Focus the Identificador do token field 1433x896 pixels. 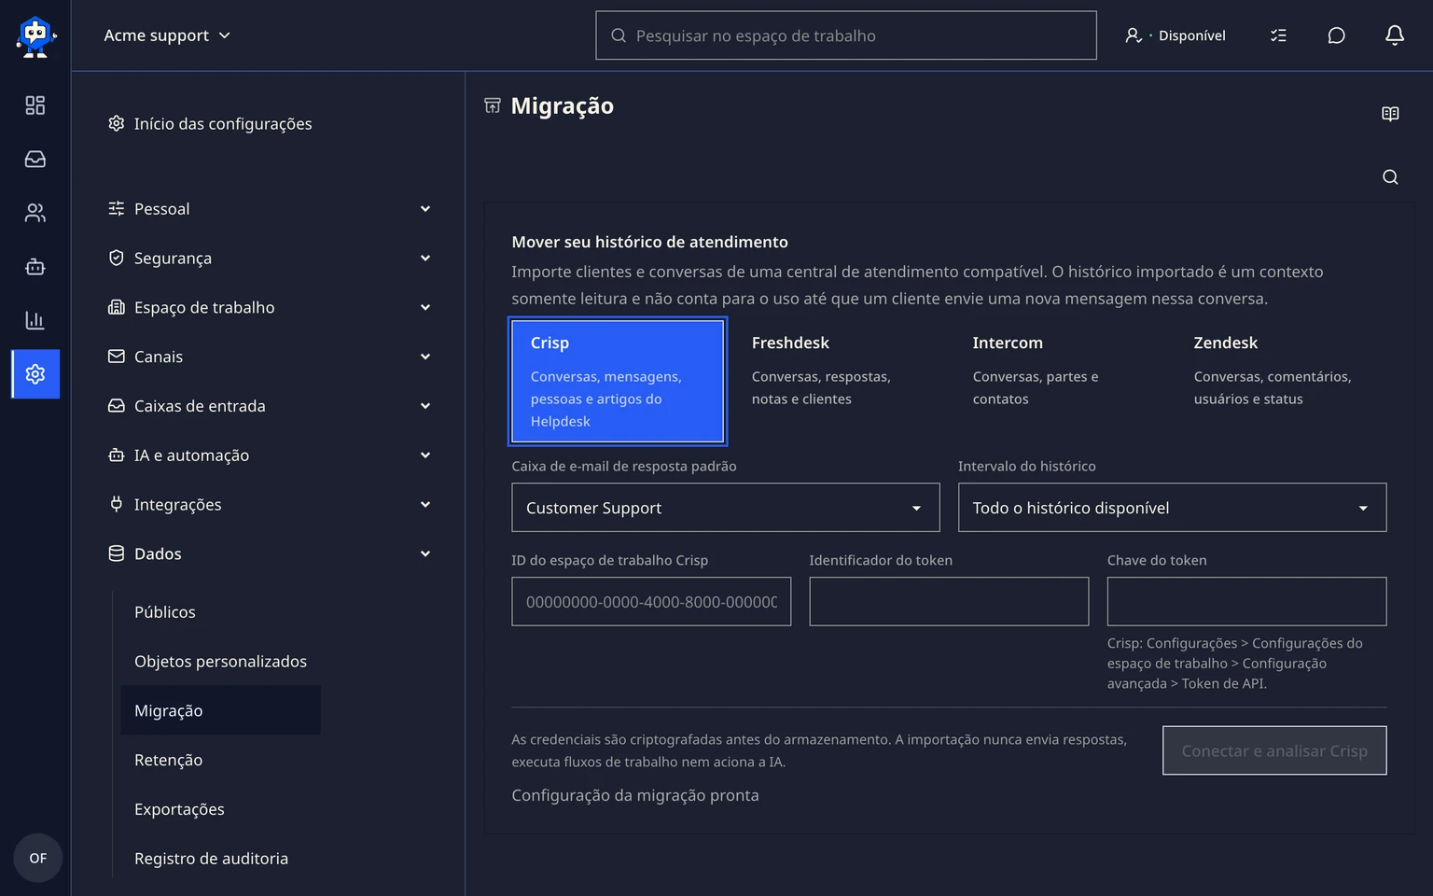pos(949,602)
